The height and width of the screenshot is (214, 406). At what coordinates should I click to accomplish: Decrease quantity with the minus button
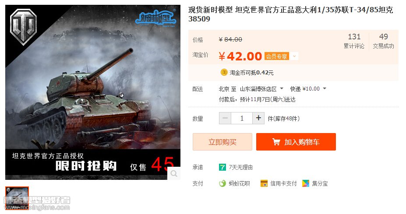pos(225,118)
